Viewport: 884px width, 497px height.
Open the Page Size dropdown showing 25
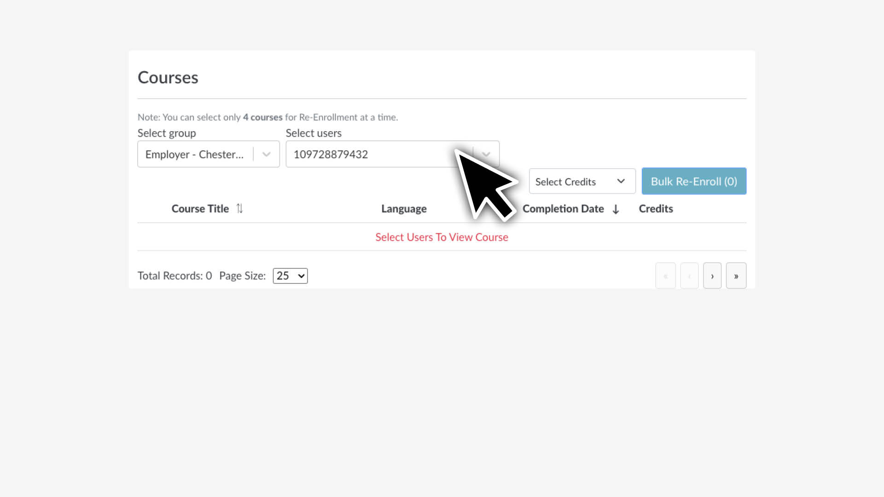click(x=290, y=276)
